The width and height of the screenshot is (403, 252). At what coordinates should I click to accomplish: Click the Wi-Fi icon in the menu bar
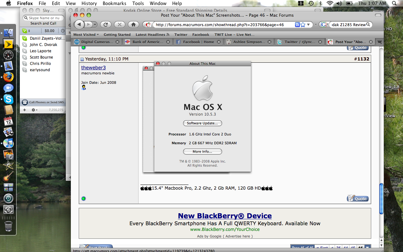point(330,3)
